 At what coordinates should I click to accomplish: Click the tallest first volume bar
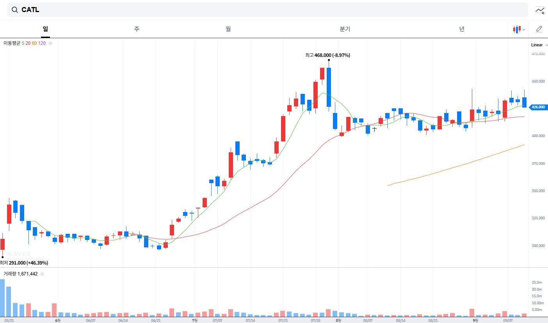click(2, 298)
